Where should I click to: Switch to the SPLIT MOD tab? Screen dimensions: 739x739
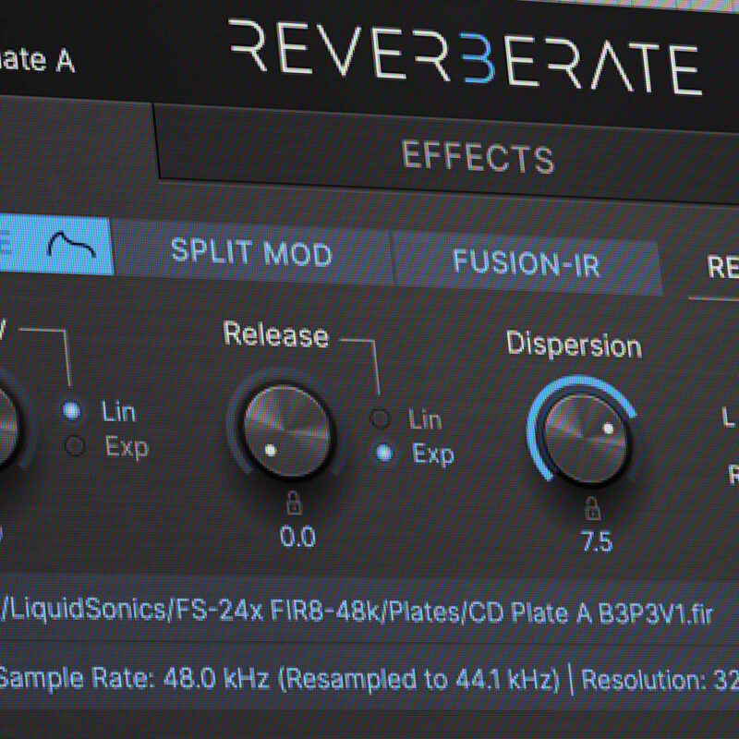click(251, 252)
